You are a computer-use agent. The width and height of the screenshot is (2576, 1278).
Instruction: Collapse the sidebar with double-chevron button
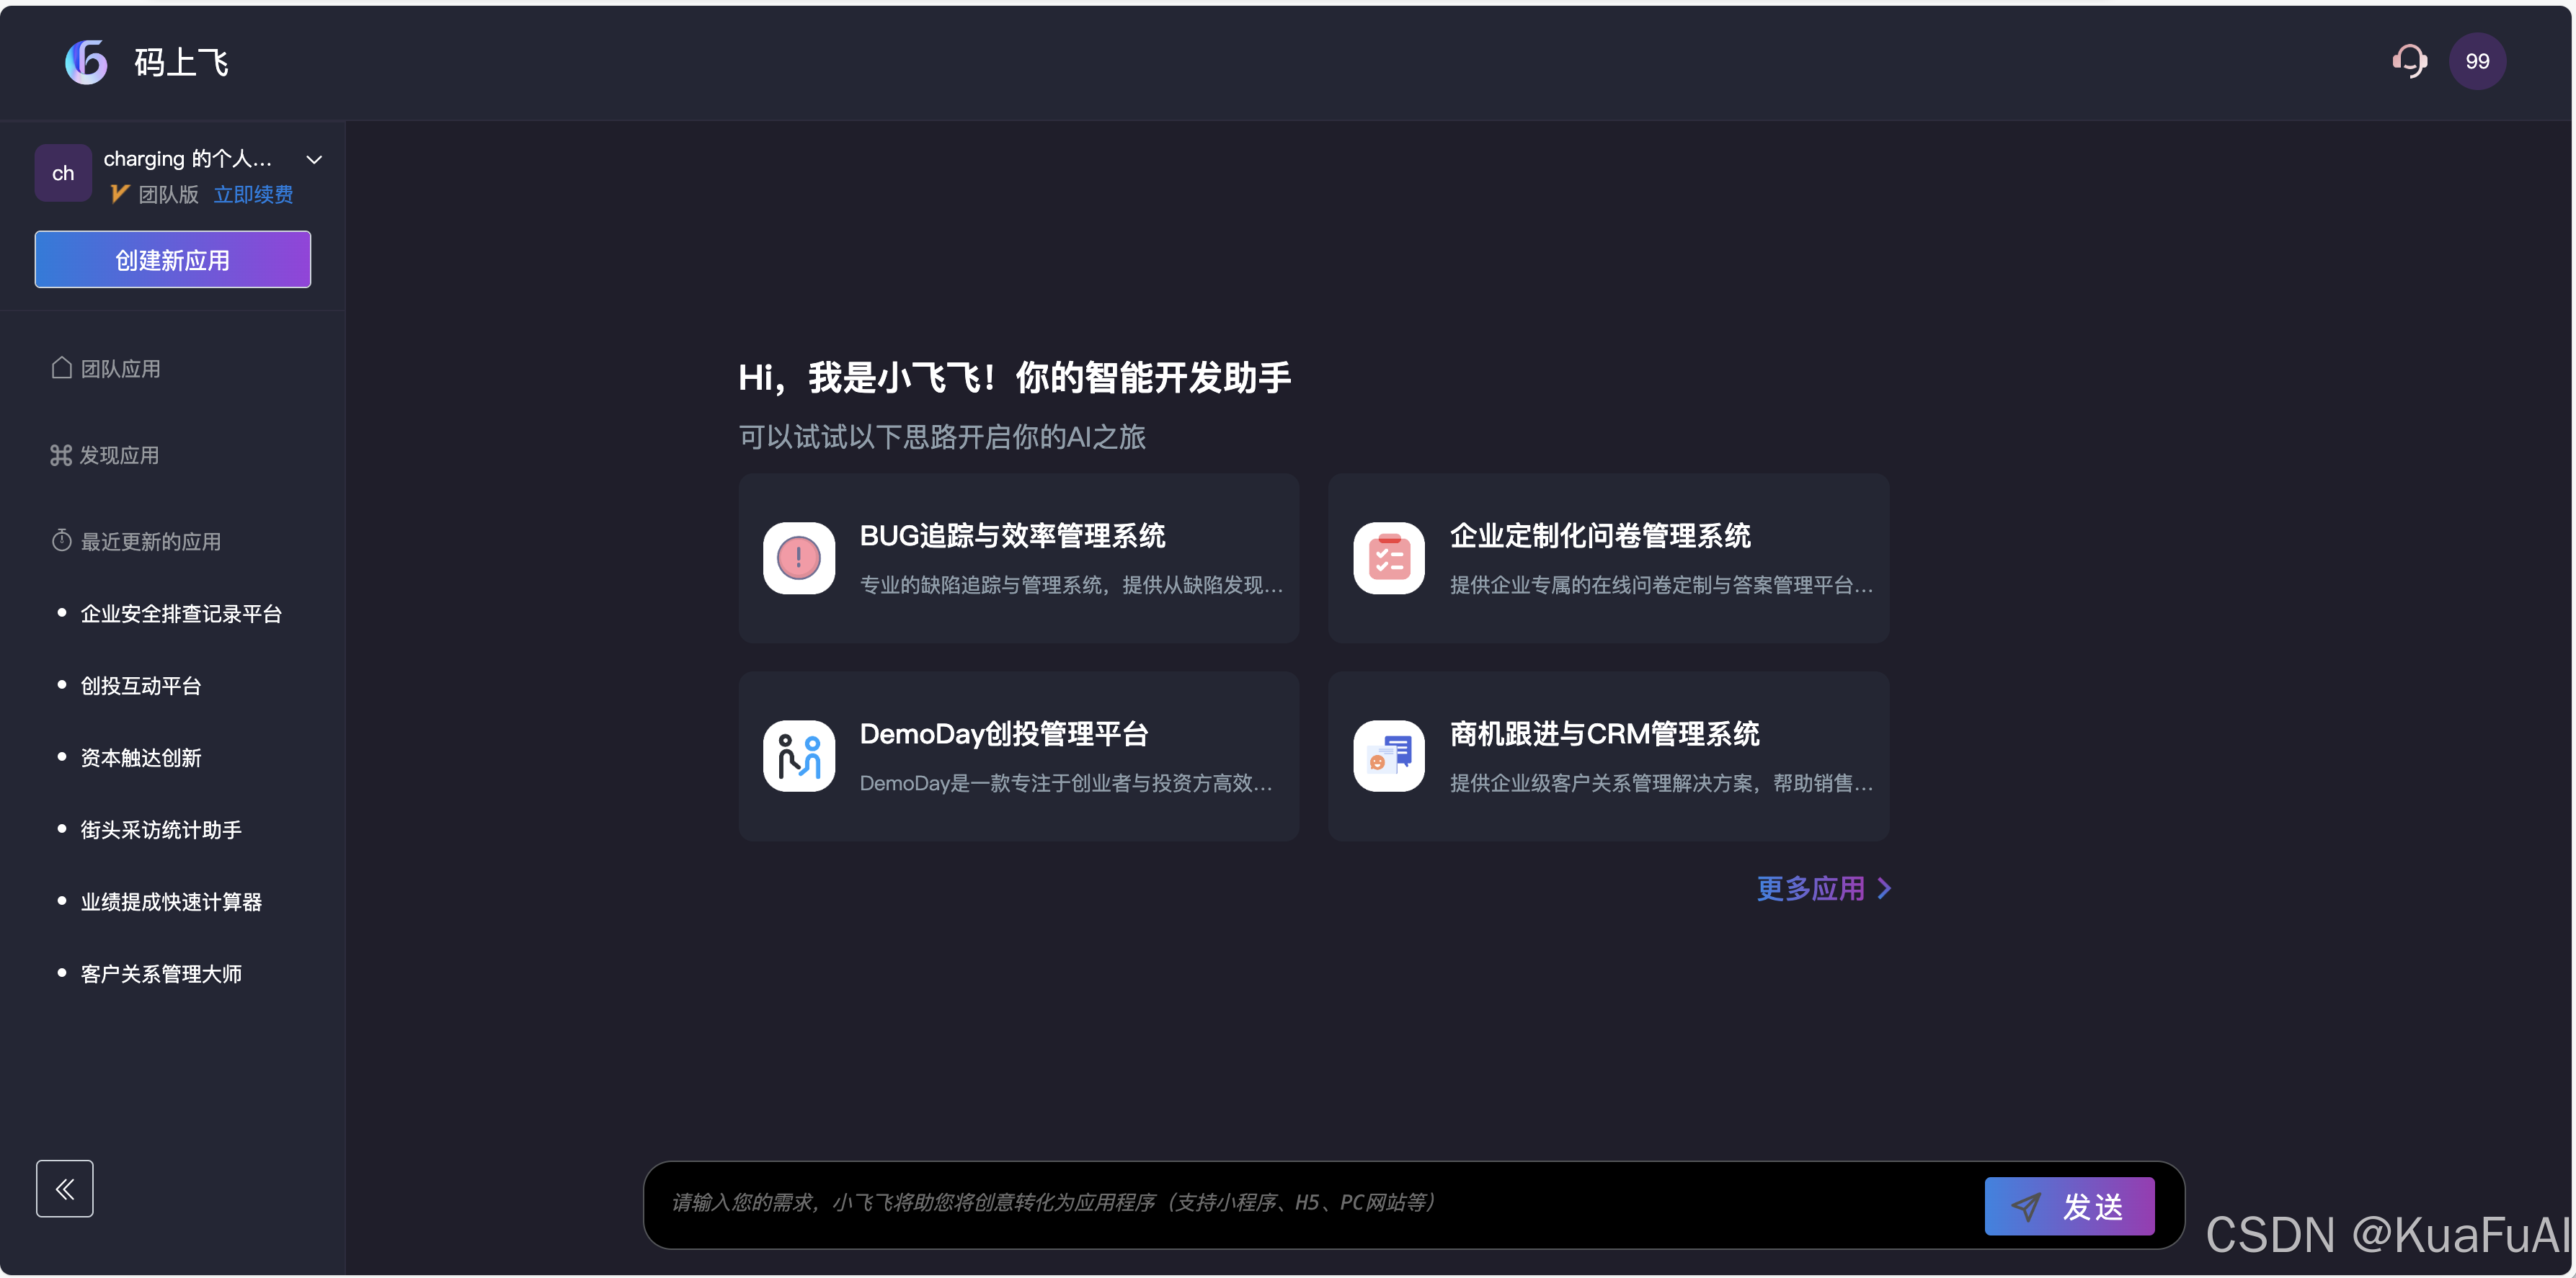click(65, 1188)
